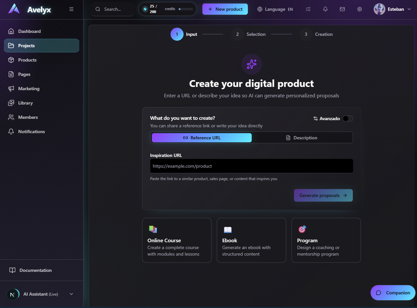Expand the Esteban profile dropdown
Screen dimensions: 417x308
click(x=393, y=9)
